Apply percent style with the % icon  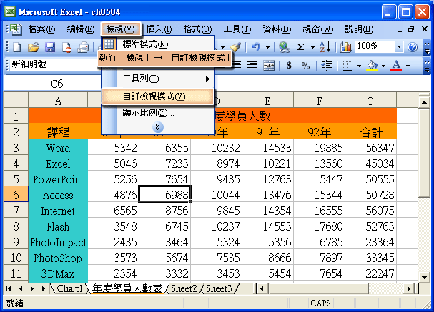(305, 65)
